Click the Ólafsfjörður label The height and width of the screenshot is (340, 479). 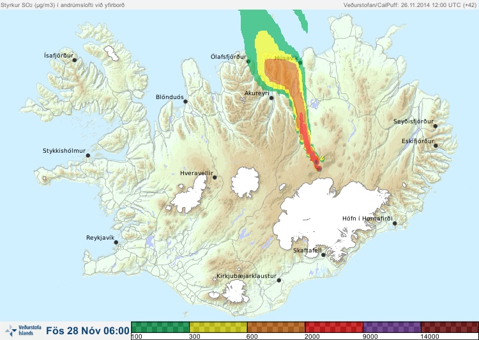[x=229, y=57]
